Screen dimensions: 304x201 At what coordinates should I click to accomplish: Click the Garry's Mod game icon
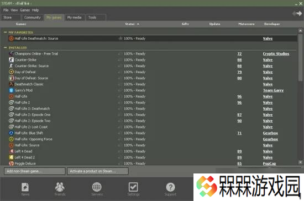coord(11,90)
